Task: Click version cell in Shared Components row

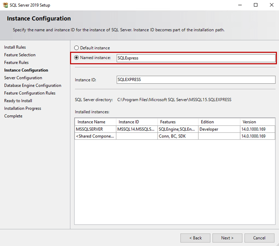Action: pyautogui.click(x=257, y=136)
